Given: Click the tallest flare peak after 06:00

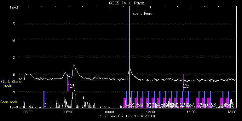Looking at the screenshot, I should pyautogui.click(x=73, y=64).
